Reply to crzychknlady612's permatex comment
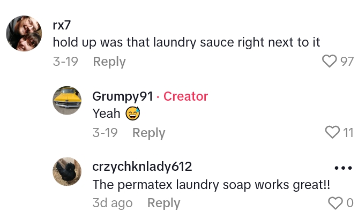 tap(163, 203)
